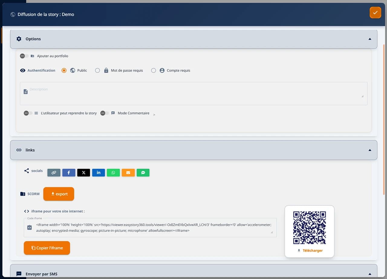Select Mot de passe requis authentication
The height and width of the screenshot is (279, 387).
97,70
